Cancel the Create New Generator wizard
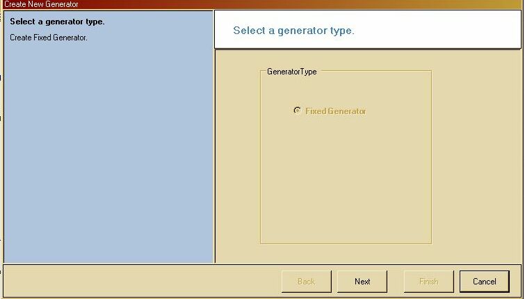The width and height of the screenshot is (525, 299). 485,282
